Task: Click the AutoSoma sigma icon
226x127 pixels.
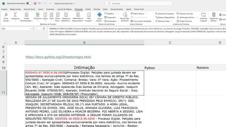Action: coord(15,15)
